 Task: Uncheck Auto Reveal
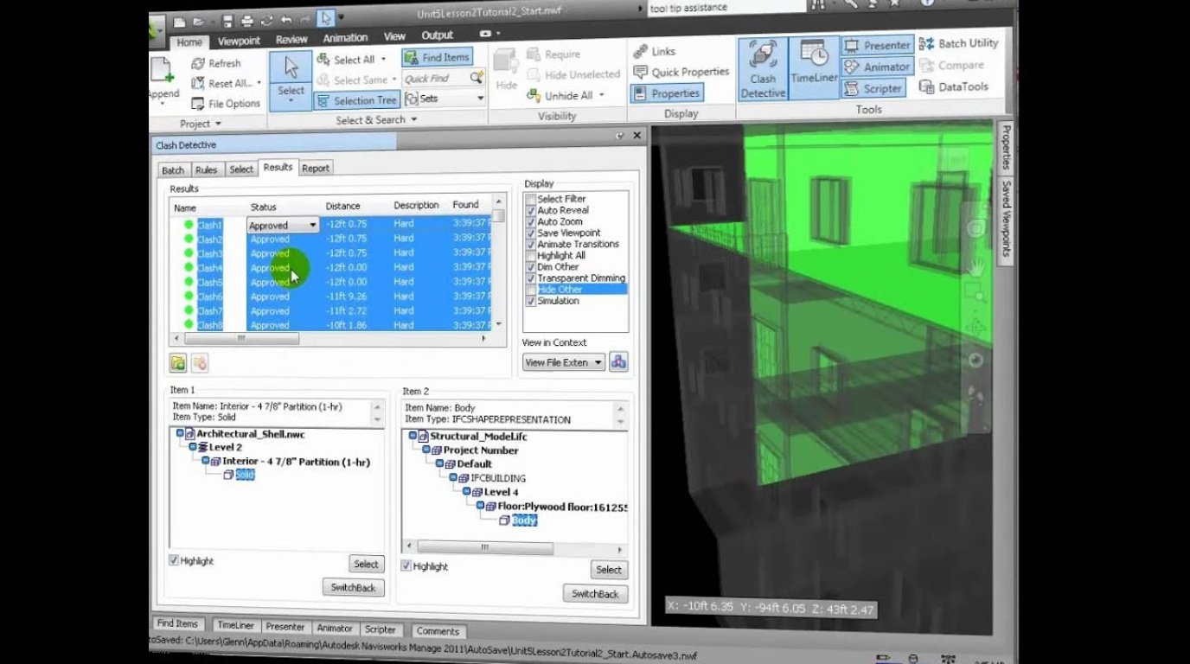531,210
